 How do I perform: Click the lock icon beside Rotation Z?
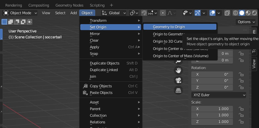pos(241,87)
